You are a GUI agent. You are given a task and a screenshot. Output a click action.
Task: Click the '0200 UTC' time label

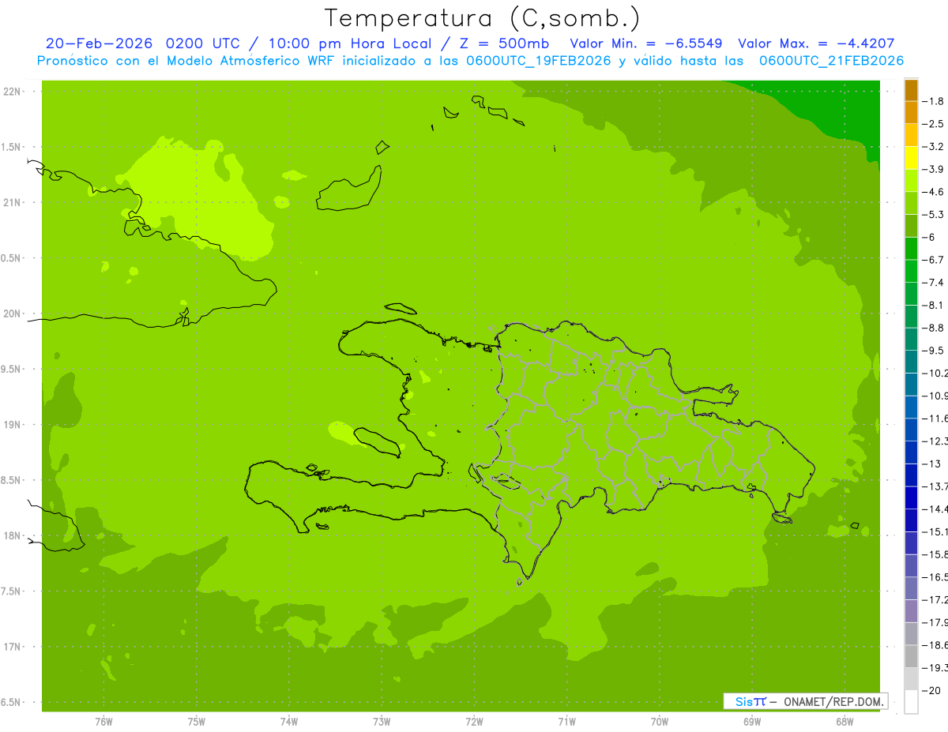(x=205, y=43)
